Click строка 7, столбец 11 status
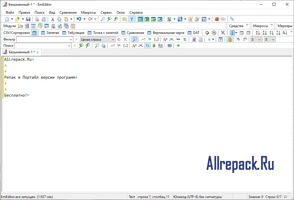Screen dimensions: 294x200 [153, 197]
